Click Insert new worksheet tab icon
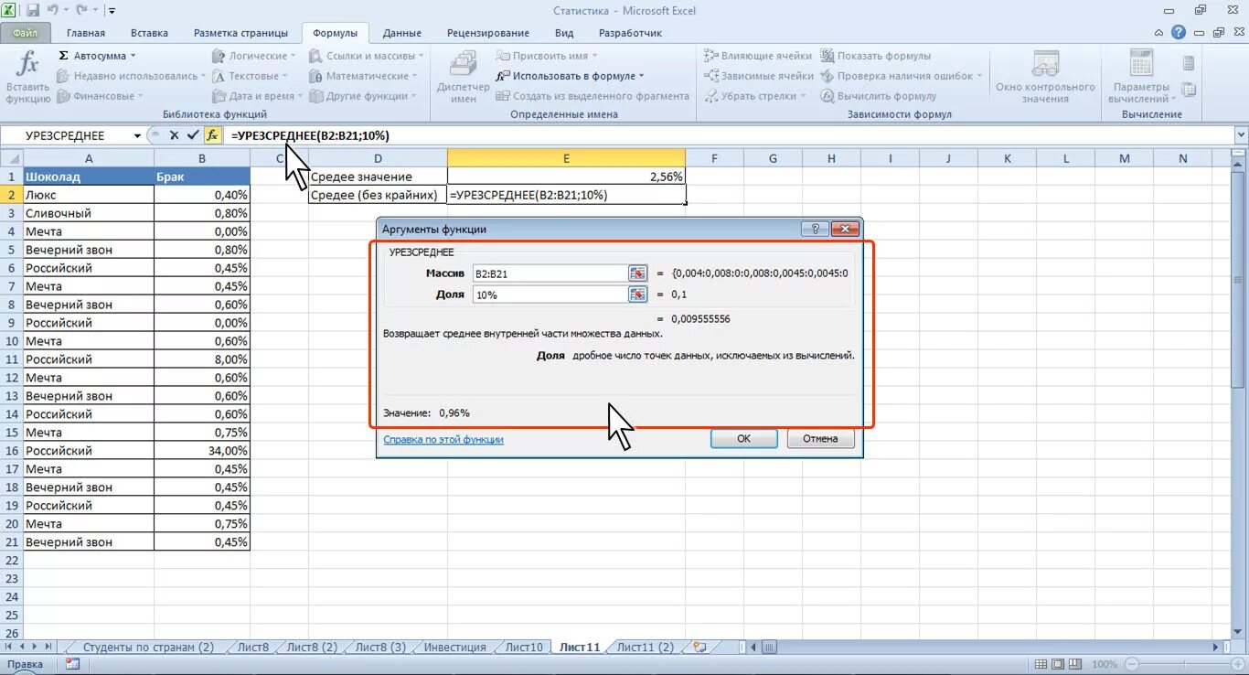Viewport: 1249px width, 675px height. point(699,647)
